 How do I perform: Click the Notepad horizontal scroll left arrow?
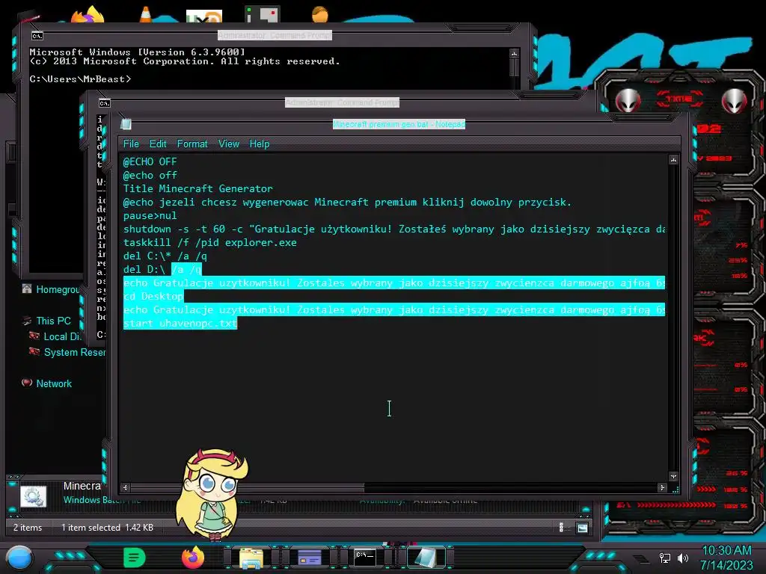(x=126, y=487)
